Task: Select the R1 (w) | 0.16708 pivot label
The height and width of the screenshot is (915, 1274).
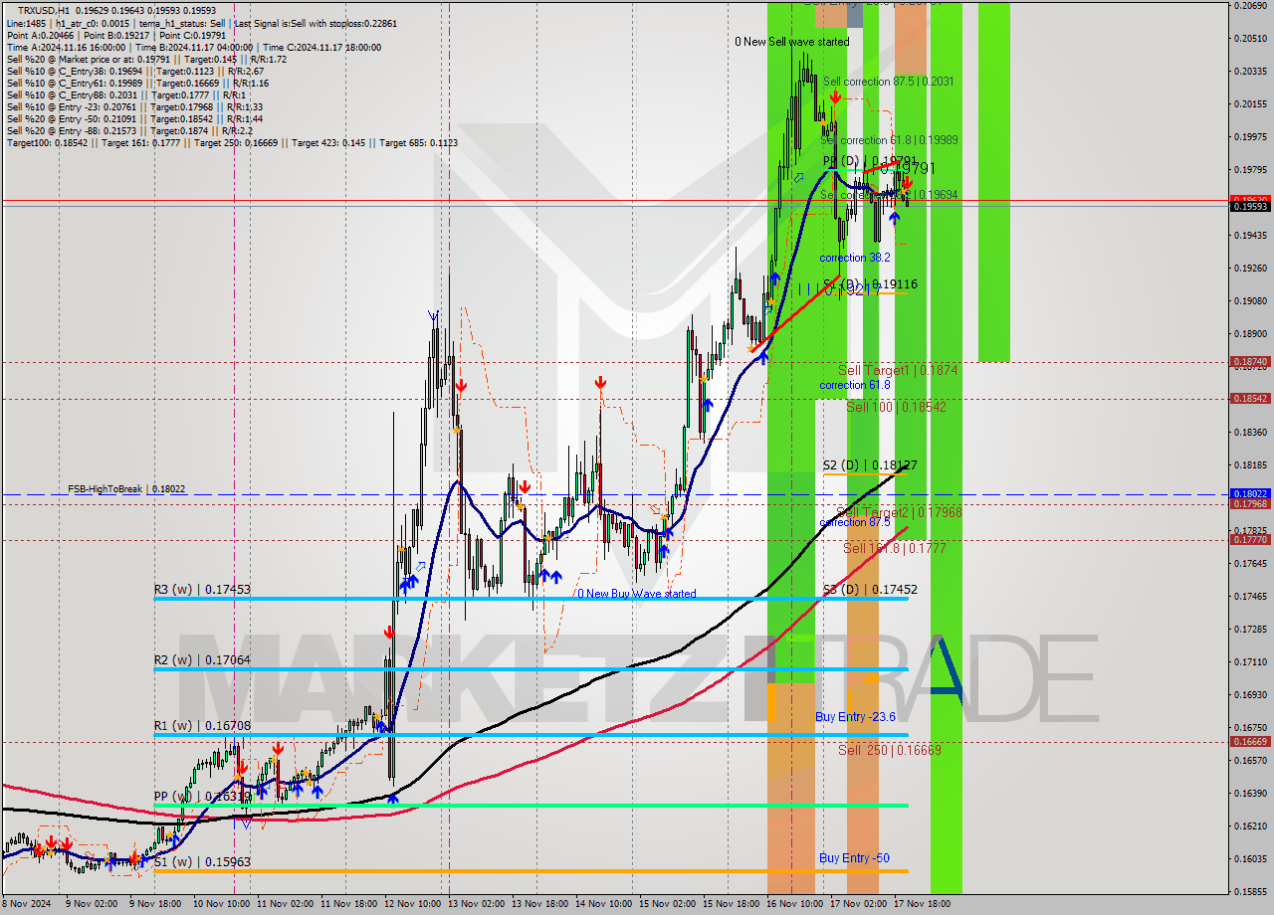Action: [202, 727]
